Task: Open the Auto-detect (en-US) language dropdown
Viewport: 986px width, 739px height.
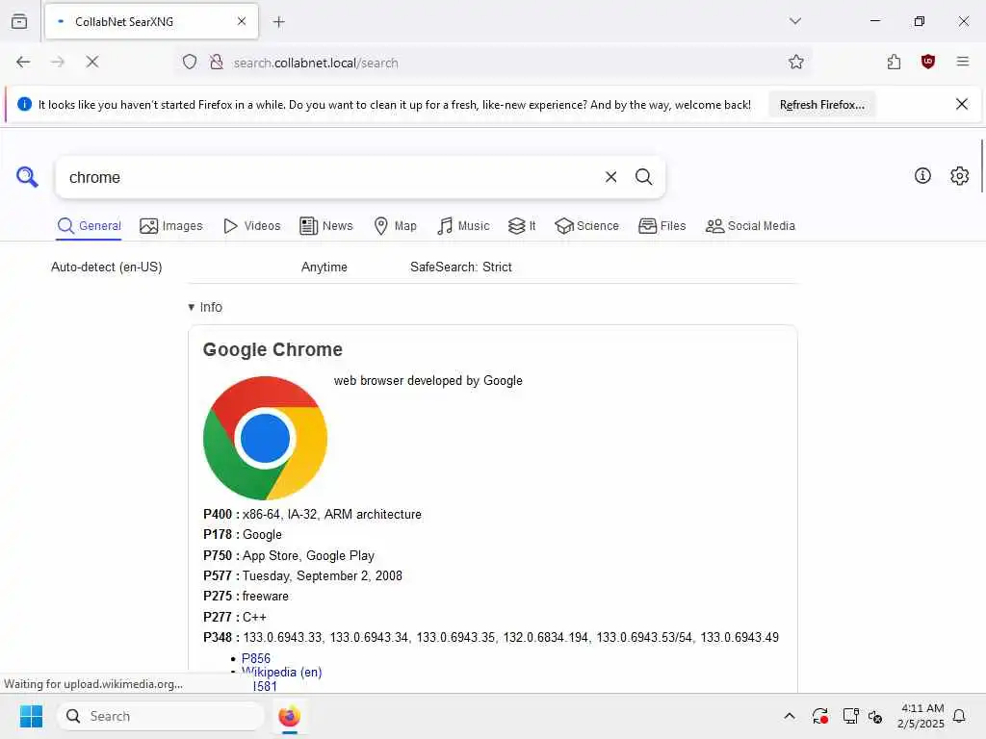Action: tap(106, 268)
